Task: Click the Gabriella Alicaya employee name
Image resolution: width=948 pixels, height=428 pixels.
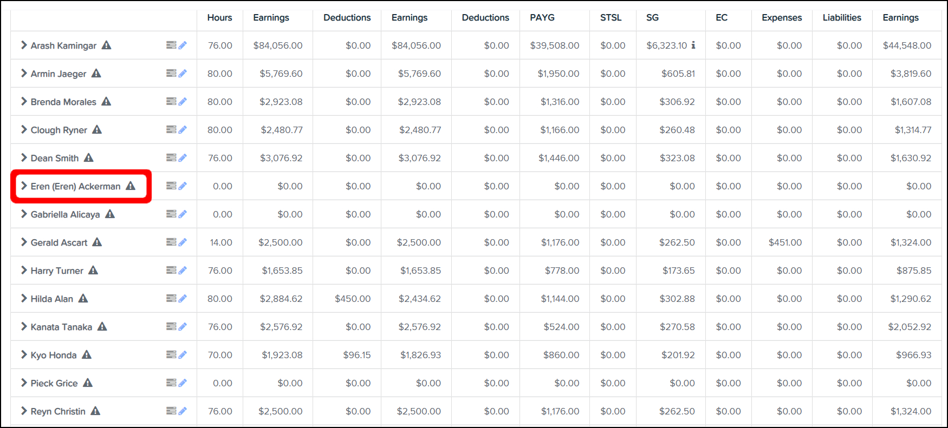Action: 65,215
